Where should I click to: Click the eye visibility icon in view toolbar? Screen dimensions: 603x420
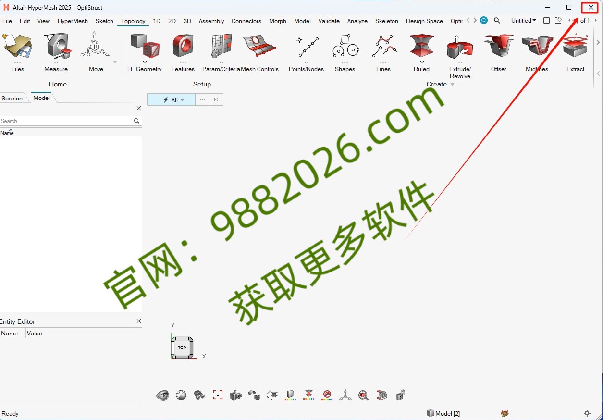pyautogui.click(x=162, y=395)
